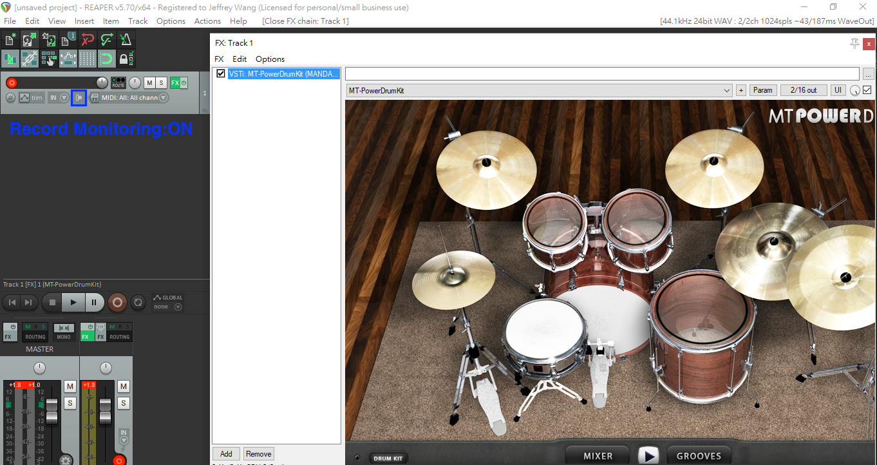Toggle master MONO button in mixer

64,332
